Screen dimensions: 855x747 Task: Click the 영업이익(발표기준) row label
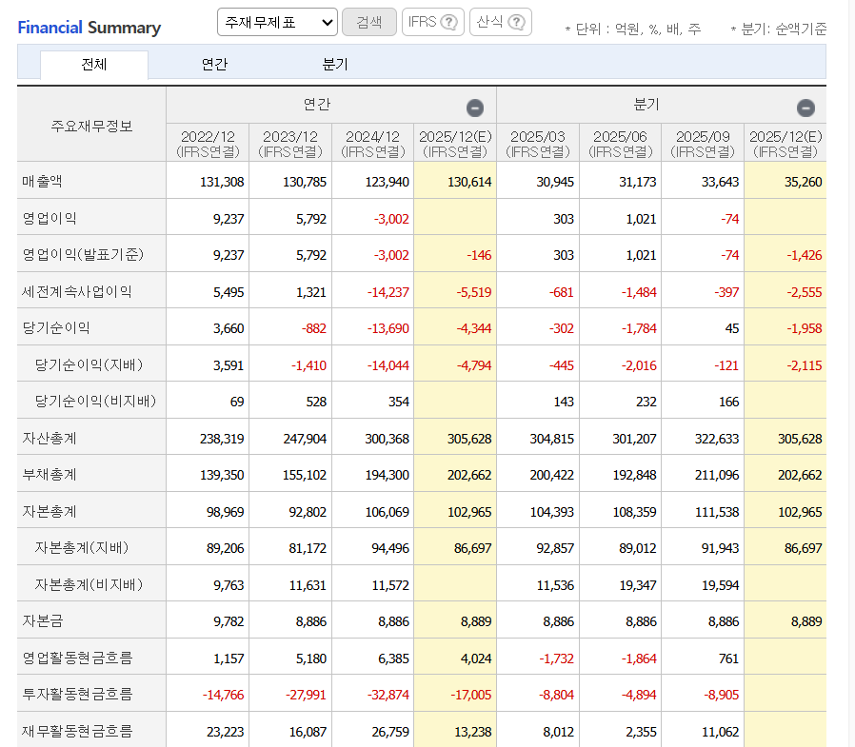[83, 254]
